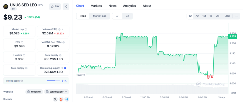Click Profile score info icon

pos(22,81)
